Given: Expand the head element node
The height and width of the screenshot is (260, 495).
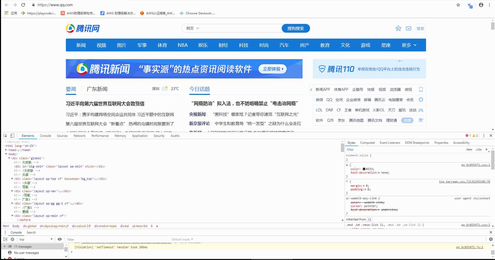Looking at the screenshot, I should 6,150.
